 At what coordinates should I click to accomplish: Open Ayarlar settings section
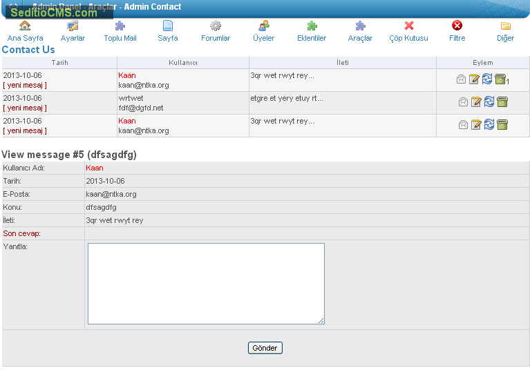pyautogui.click(x=73, y=31)
